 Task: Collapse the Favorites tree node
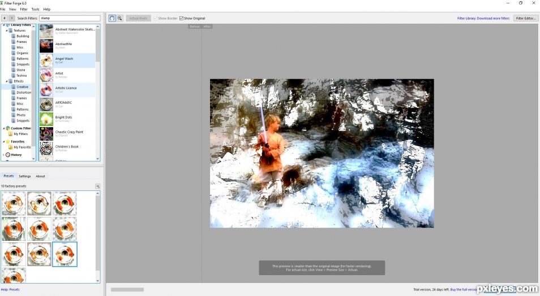(x=4, y=141)
